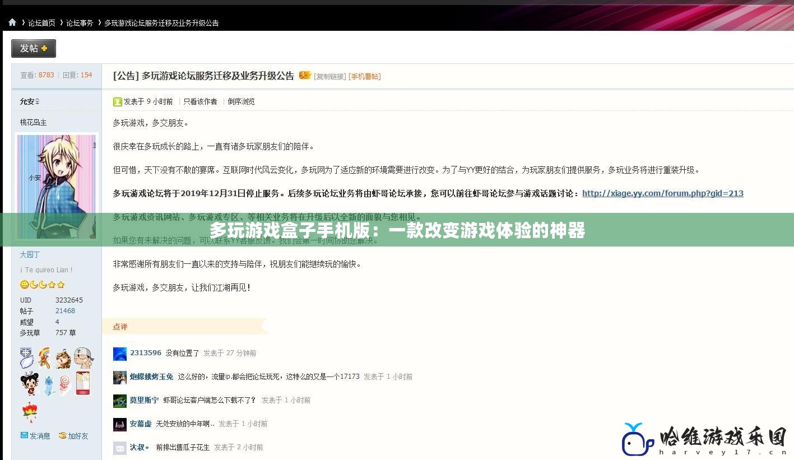This screenshot has width=794, height=460.
Task: Open the 多玩游戏论坛服务迁移及业务升级公告 breadcrumb link
Action: [161, 23]
